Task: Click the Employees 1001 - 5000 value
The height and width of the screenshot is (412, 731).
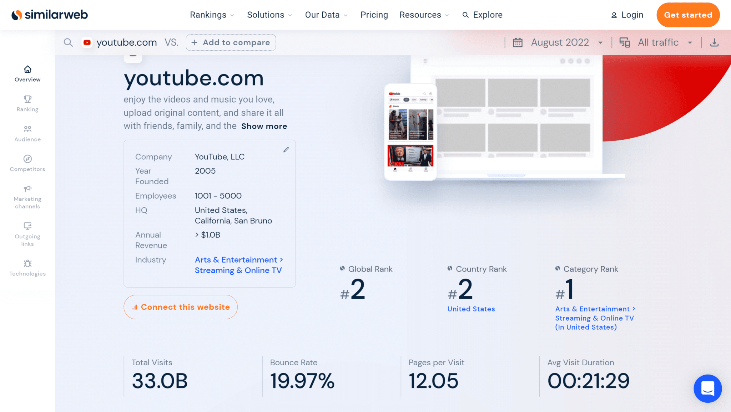Action: click(218, 196)
